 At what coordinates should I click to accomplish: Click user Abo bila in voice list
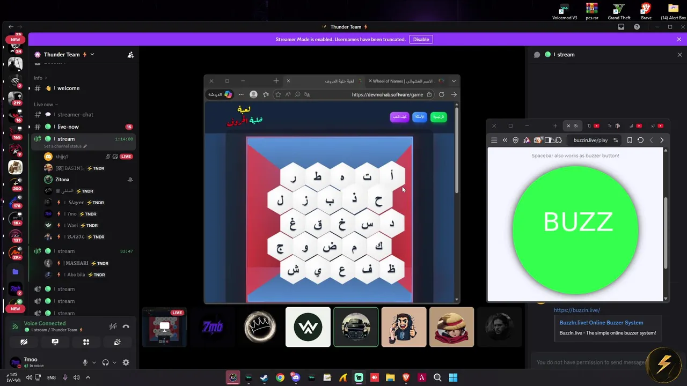coord(88,274)
